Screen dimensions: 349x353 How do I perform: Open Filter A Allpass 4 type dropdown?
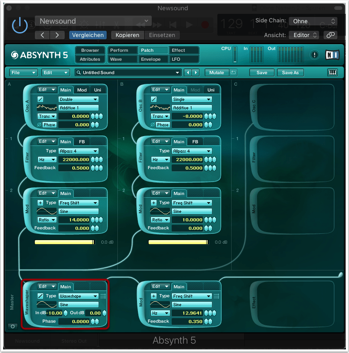[79, 151]
